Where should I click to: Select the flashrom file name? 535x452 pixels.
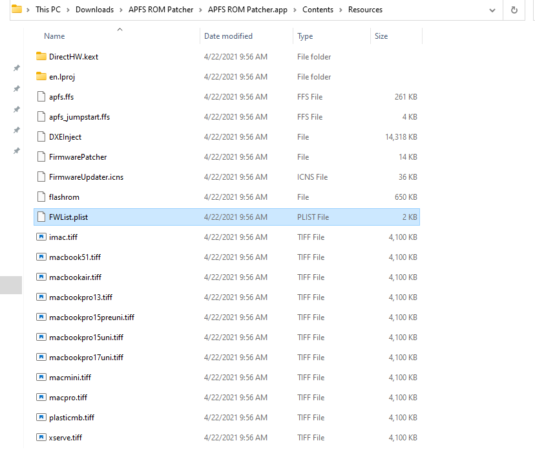64,197
